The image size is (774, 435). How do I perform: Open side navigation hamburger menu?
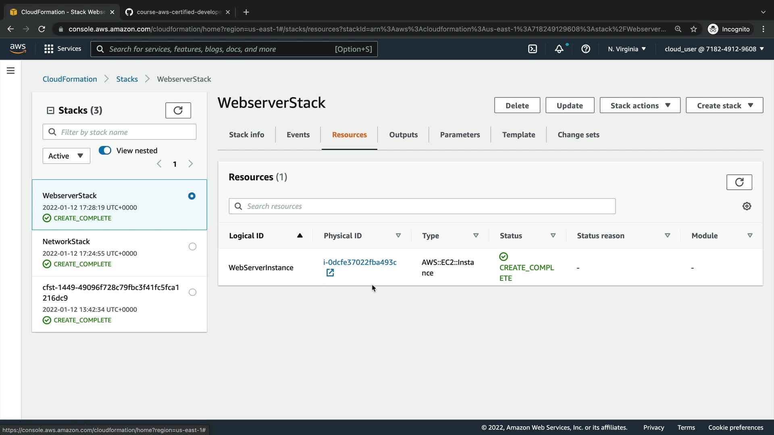coord(11,71)
